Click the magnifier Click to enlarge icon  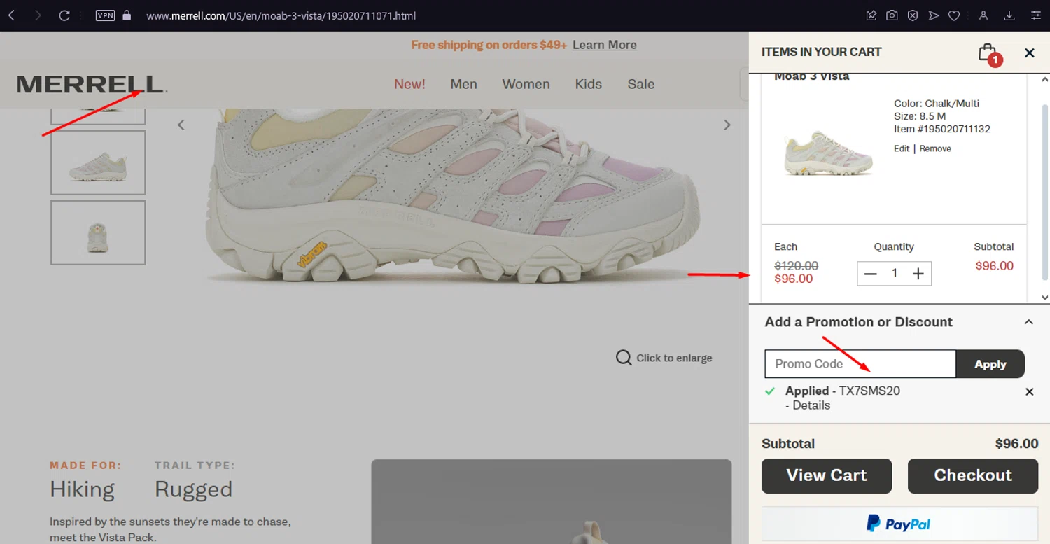(623, 358)
